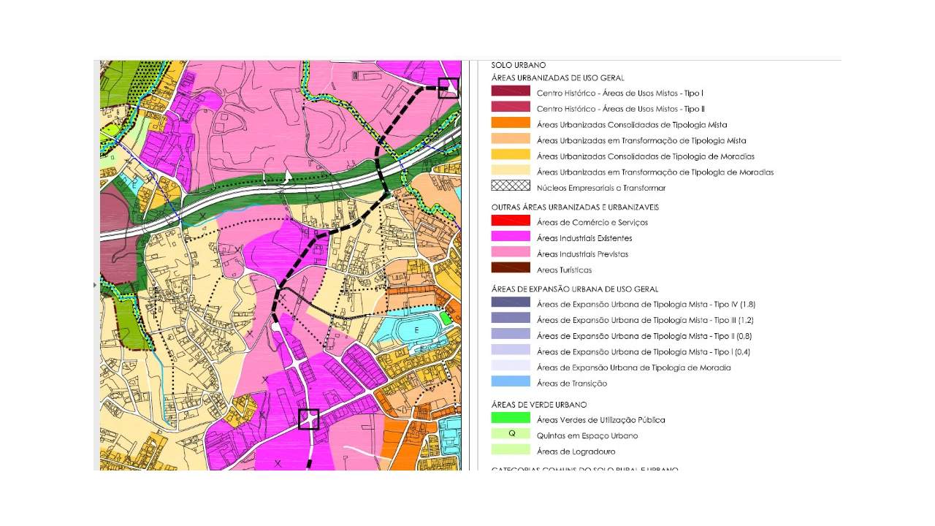The image size is (935, 526).
Task: Click the Núcleos Empresariais crosshatch legend symbol
Action: click(511, 186)
